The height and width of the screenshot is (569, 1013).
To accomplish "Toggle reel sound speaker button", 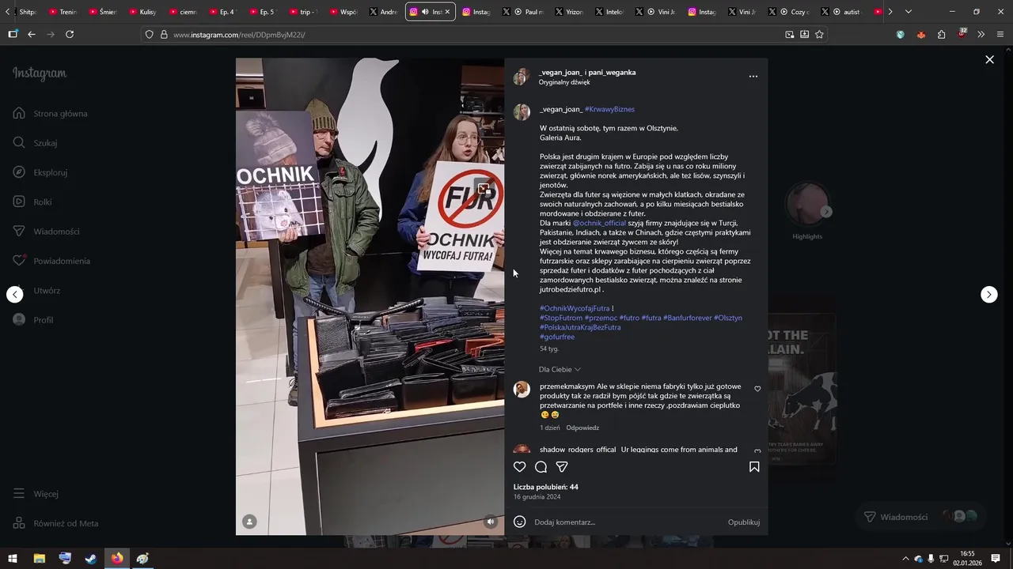I will click(491, 522).
